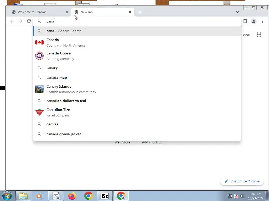Click the active Chrome window taskbar icon
Image resolution: width=269 pixels, height=201 pixels.
click(x=121, y=196)
